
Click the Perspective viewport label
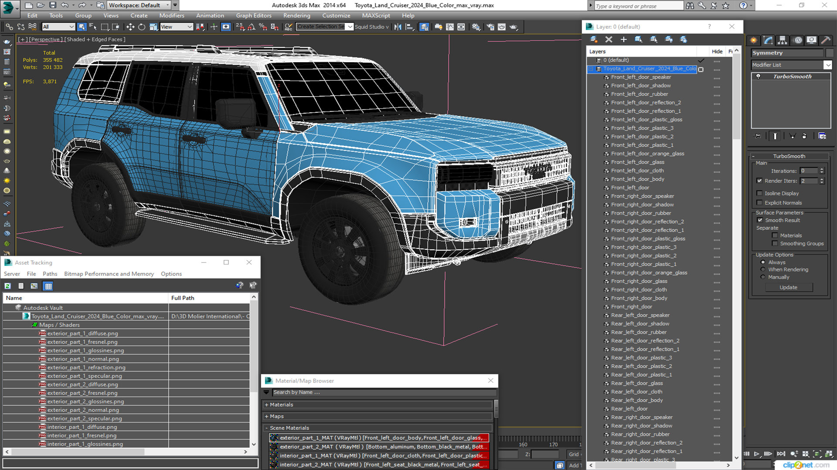45,40
